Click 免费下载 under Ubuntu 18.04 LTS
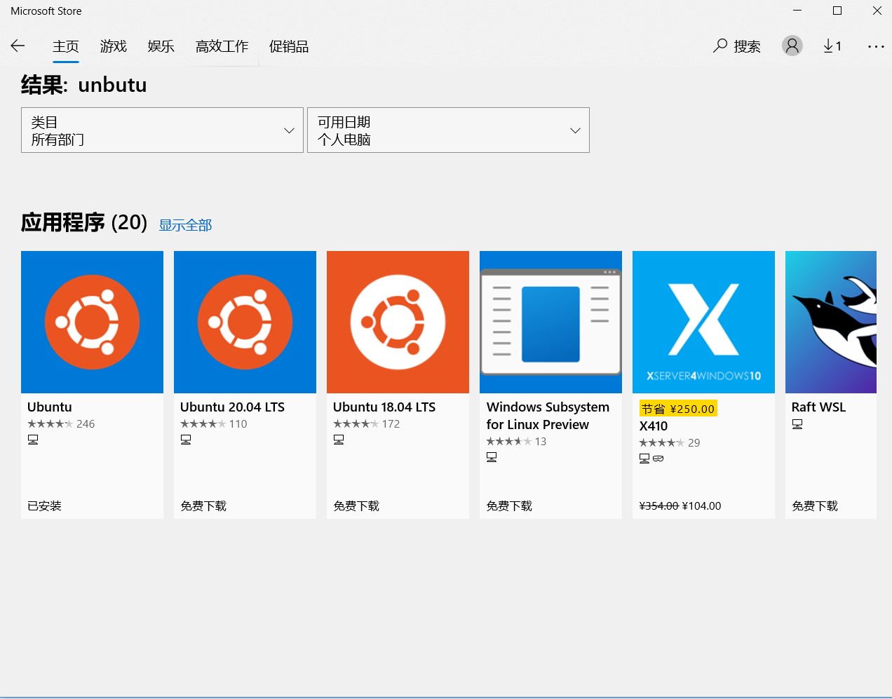 tap(356, 505)
